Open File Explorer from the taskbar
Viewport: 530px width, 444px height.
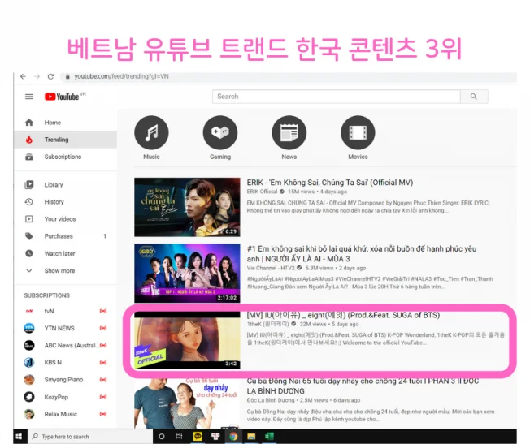(251, 436)
